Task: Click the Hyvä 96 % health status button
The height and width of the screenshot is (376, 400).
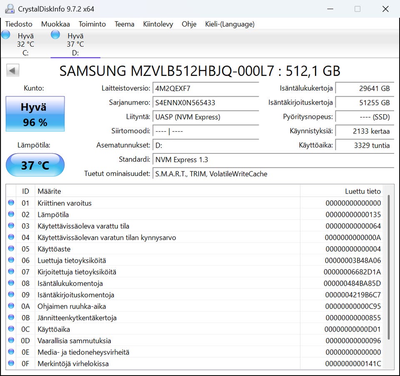Action: click(x=35, y=114)
